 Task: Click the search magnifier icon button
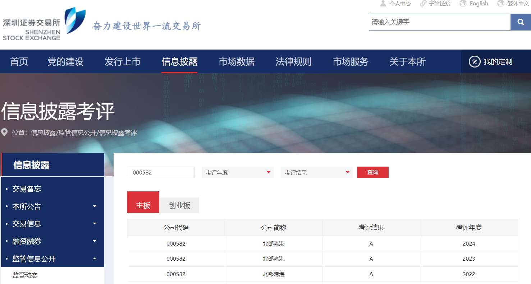[520, 22]
